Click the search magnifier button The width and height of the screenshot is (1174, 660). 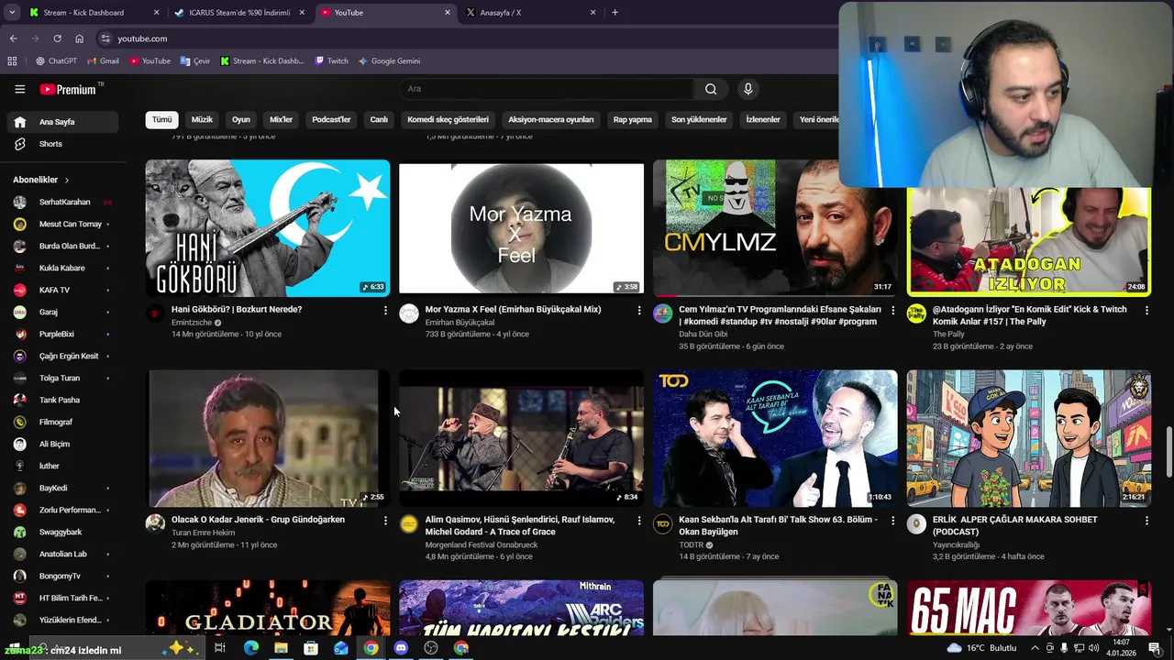click(x=711, y=89)
